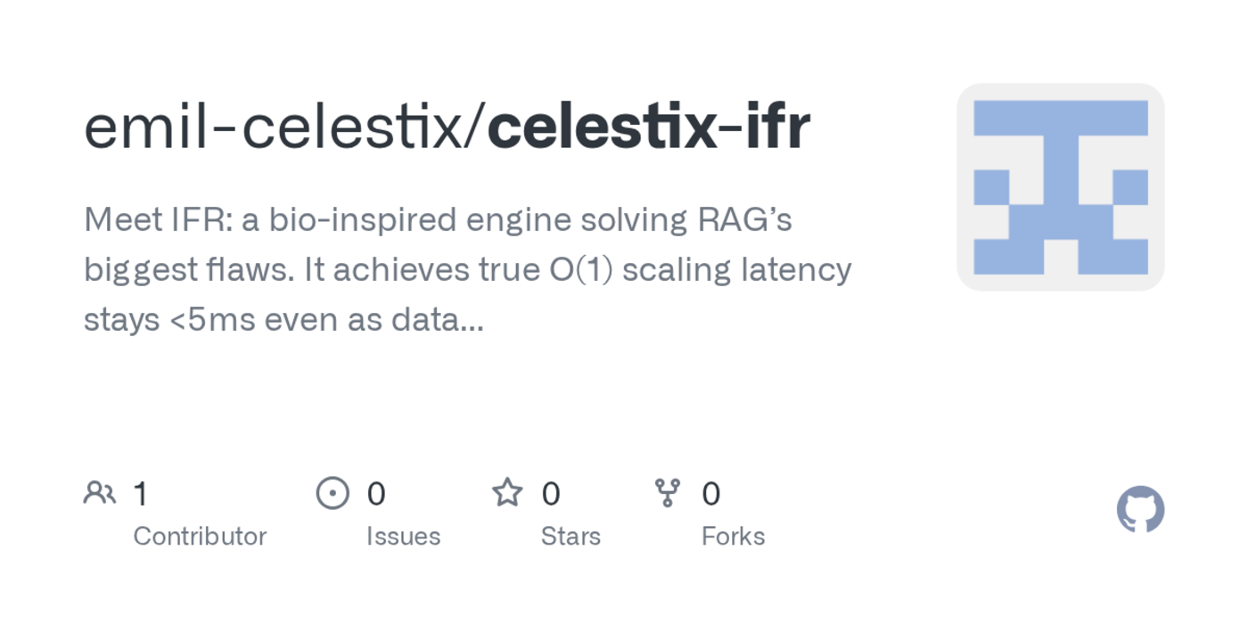Select the Stars label
This screenshot has height=624, width=1248.
pyautogui.click(x=571, y=536)
